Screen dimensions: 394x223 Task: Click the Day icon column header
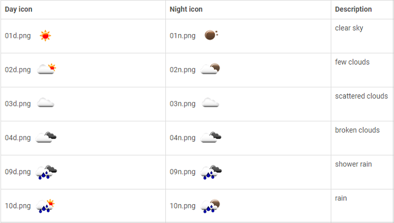18,9
